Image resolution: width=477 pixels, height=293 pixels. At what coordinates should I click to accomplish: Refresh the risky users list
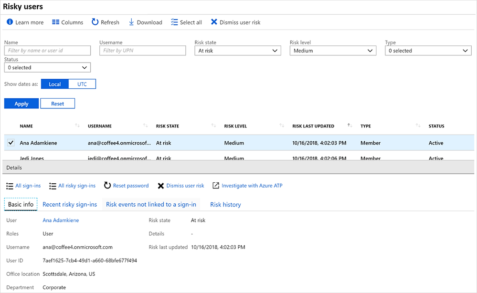click(106, 22)
